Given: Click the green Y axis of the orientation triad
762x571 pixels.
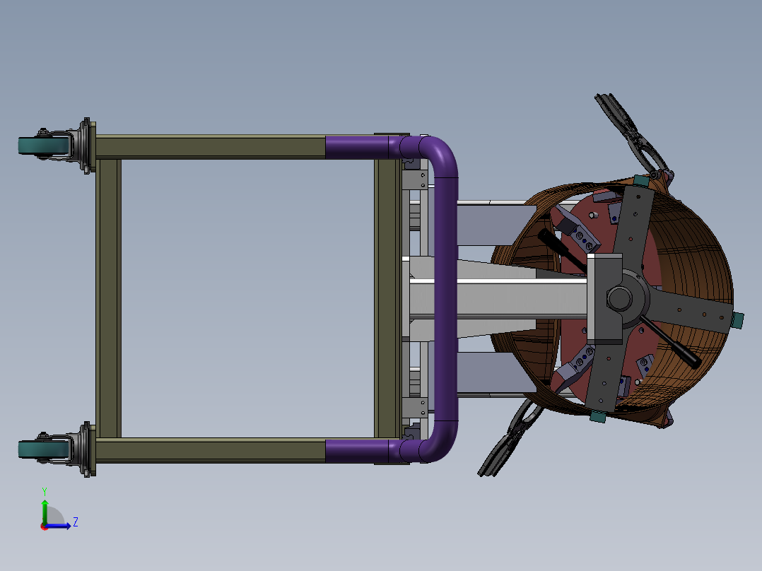Looking at the screenshot, I should tap(45, 512).
